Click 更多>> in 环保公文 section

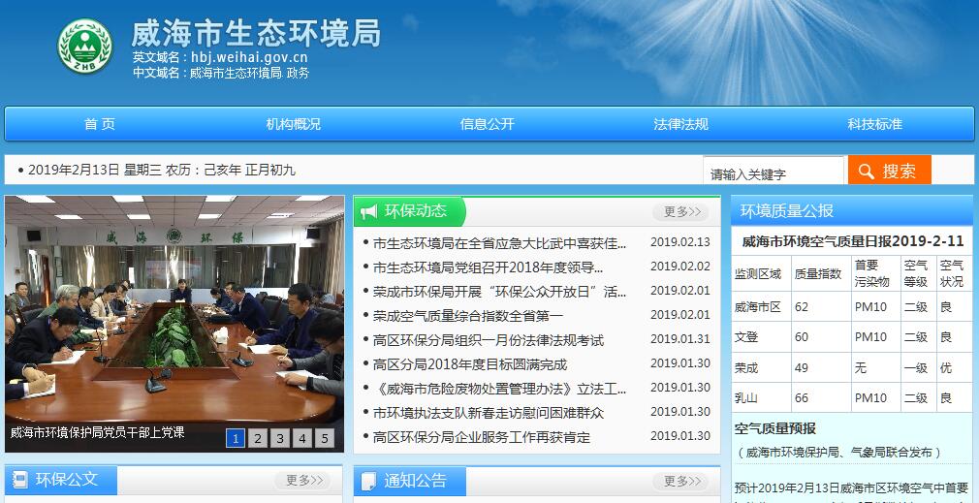[303, 480]
